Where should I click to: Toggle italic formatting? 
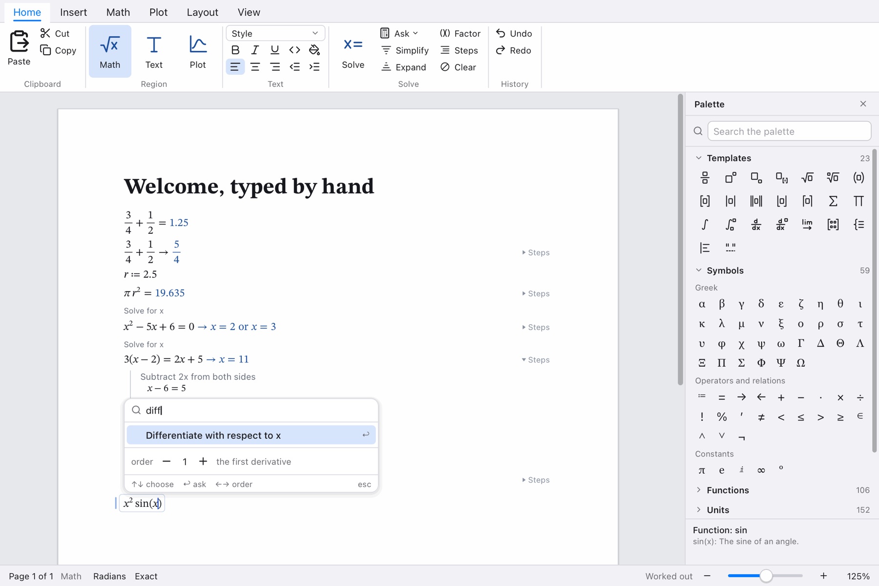(255, 50)
